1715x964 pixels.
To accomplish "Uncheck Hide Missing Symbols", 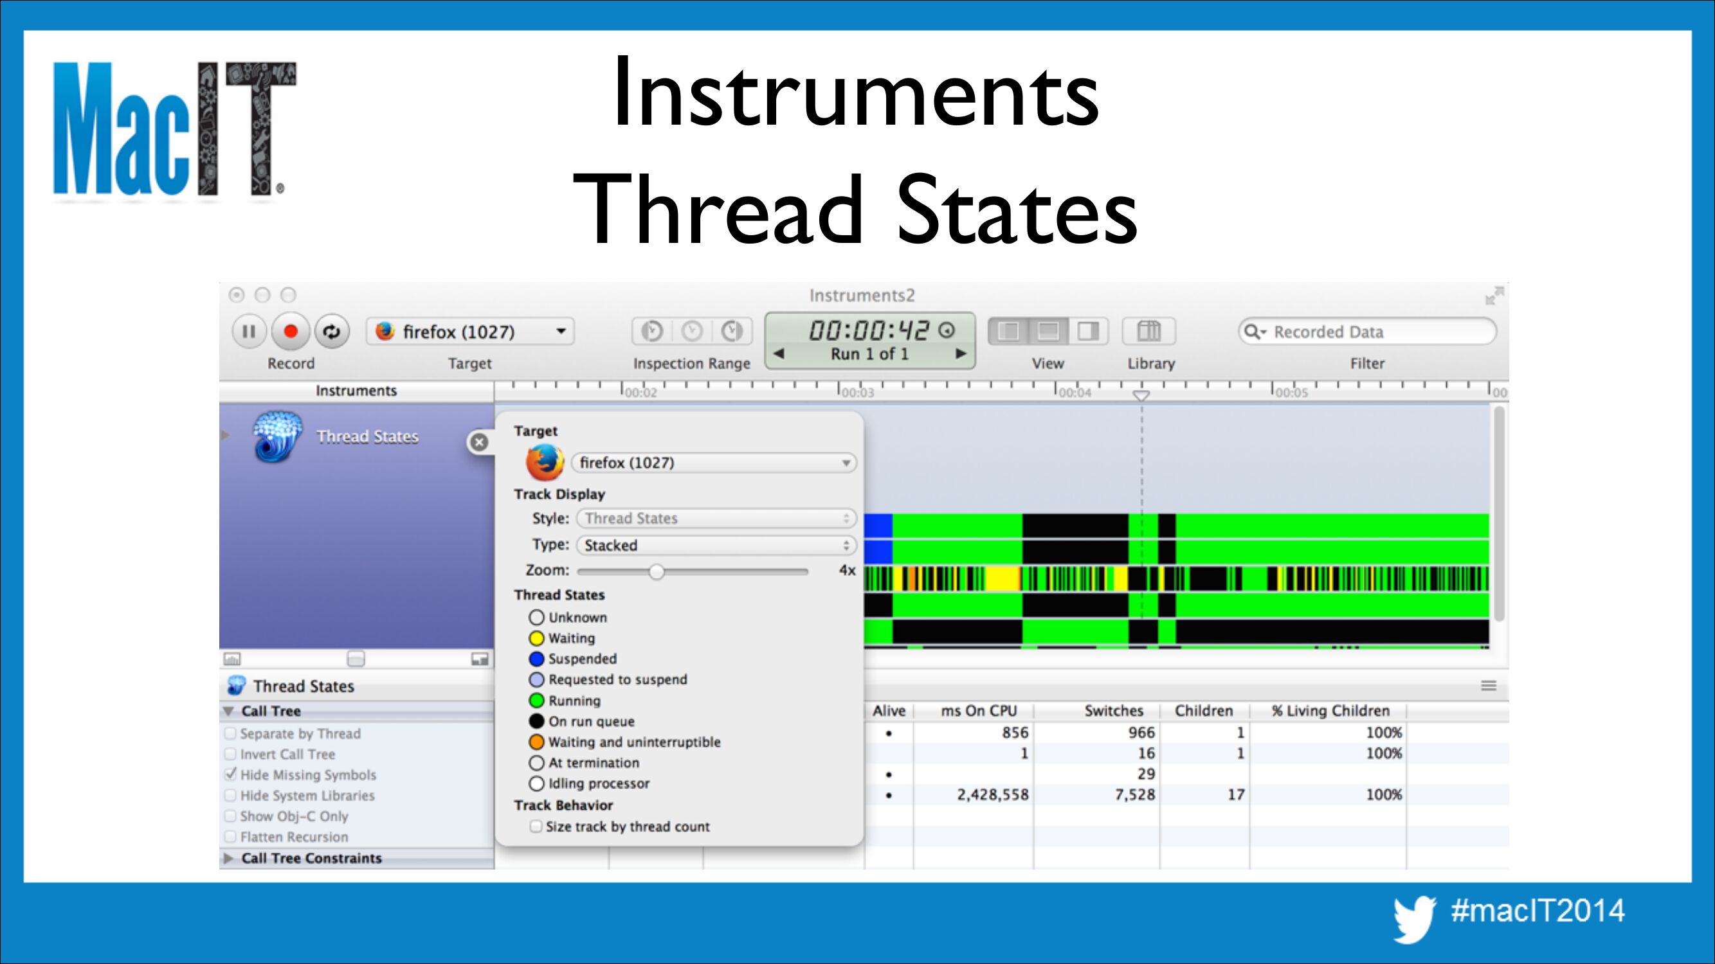I will [230, 774].
